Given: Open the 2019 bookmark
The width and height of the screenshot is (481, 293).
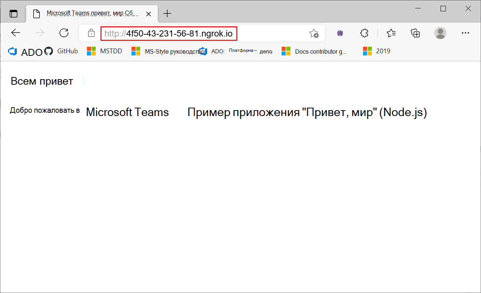Looking at the screenshot, I should coord(377,51).
